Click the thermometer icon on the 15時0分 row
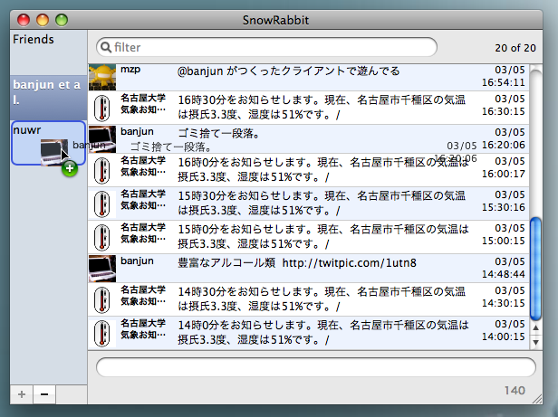This screenshot has height=417, width=558. [x=102, y=237]
